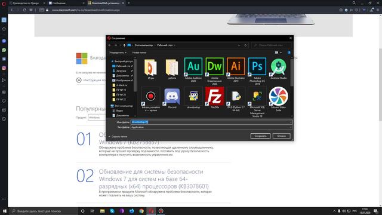
Task: Reload the Microsoft page in Opera
Action: click(x=24, y=10)
